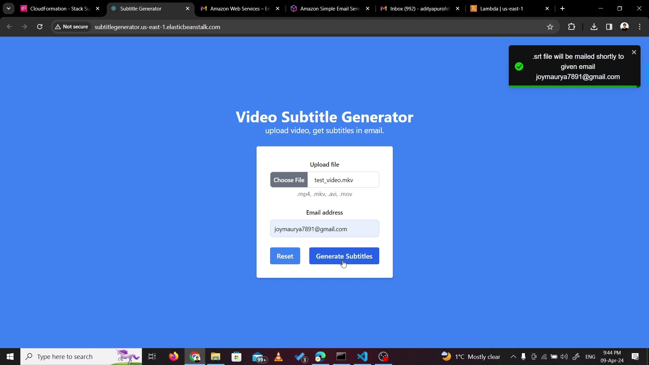Open Chrome three-dot menu
This screenshot has height=365, width=649.
click(x=640, y=27)
